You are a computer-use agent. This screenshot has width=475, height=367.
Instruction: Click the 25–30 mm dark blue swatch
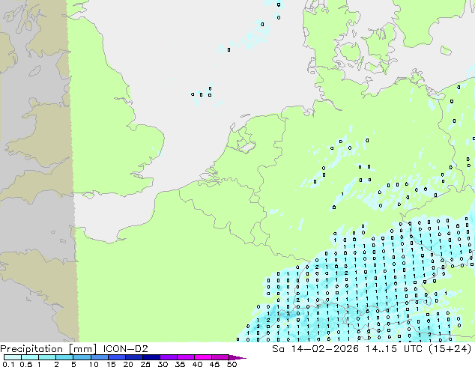151,357
